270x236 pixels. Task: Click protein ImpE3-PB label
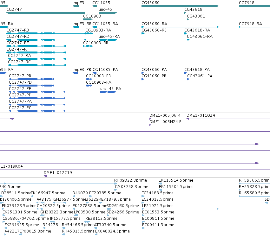[x=82, y=70]
